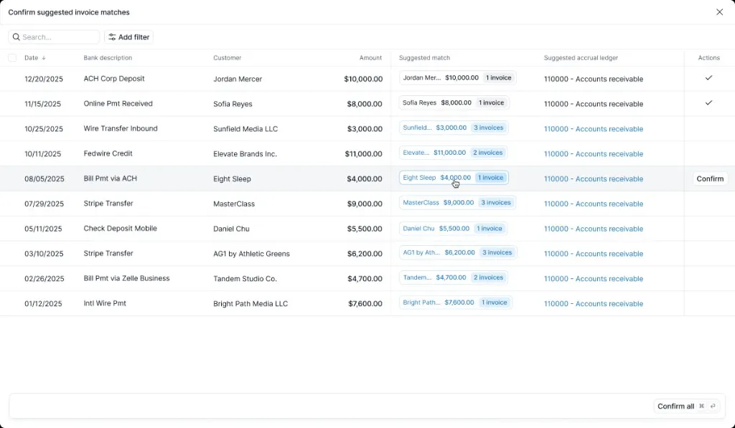Click the $11,000.00 amount cell
This screenshot has width=735, height=428.
click(x=363, y=153)
